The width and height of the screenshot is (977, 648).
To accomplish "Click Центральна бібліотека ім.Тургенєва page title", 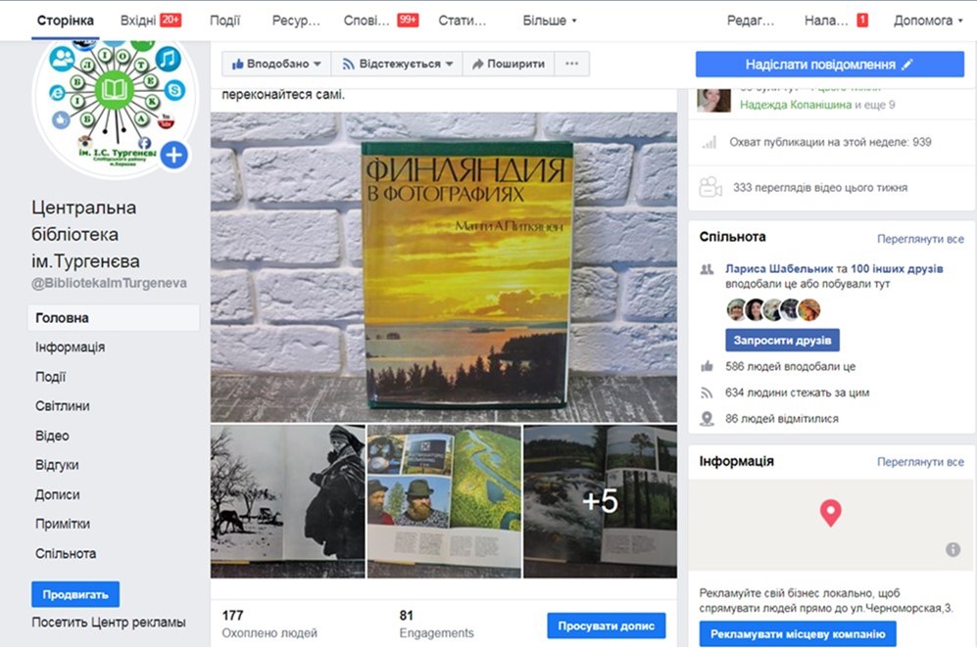I will pos(85,234).
